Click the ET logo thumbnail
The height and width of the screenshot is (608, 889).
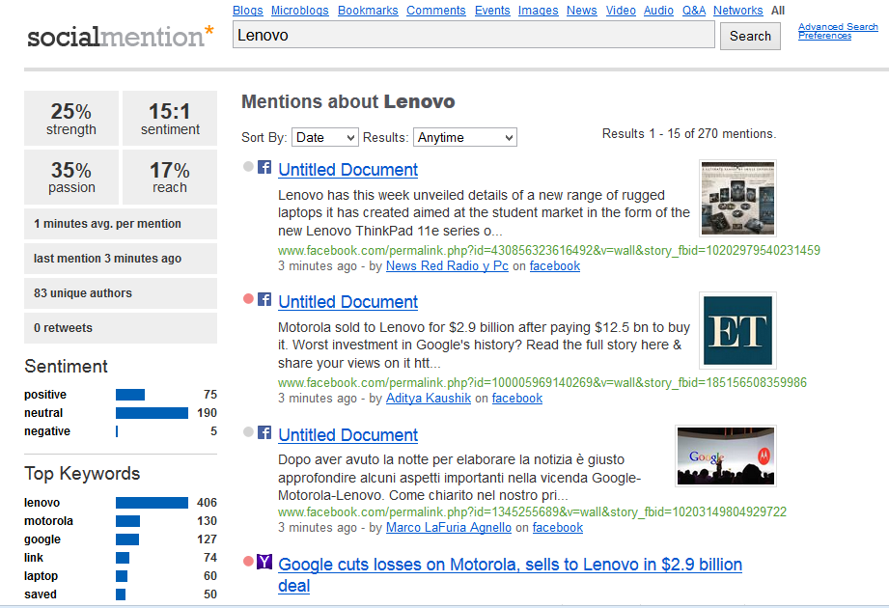[737, 330]
